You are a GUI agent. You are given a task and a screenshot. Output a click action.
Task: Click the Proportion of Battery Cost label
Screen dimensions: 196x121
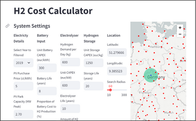click(46, 109)
